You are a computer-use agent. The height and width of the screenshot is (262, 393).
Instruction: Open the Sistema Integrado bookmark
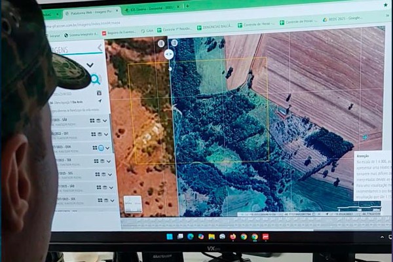(81, 34)
